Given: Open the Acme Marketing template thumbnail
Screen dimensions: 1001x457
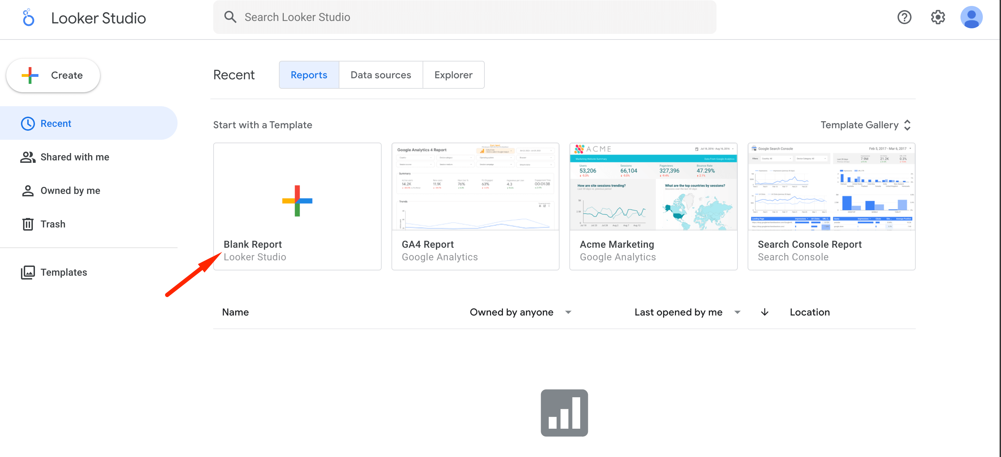Looking at the screenshot, I should pos(653,187).
